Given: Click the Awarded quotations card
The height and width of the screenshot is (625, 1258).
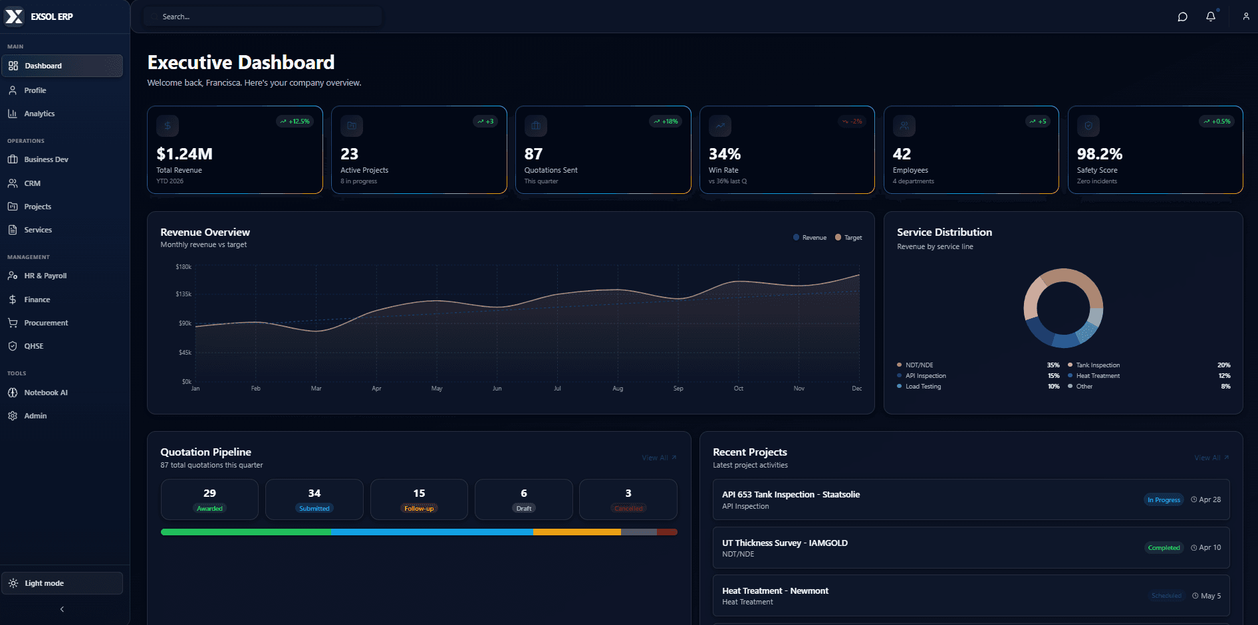Looking at the screenshot, I should pyautogui.click(x=209, y=499).
